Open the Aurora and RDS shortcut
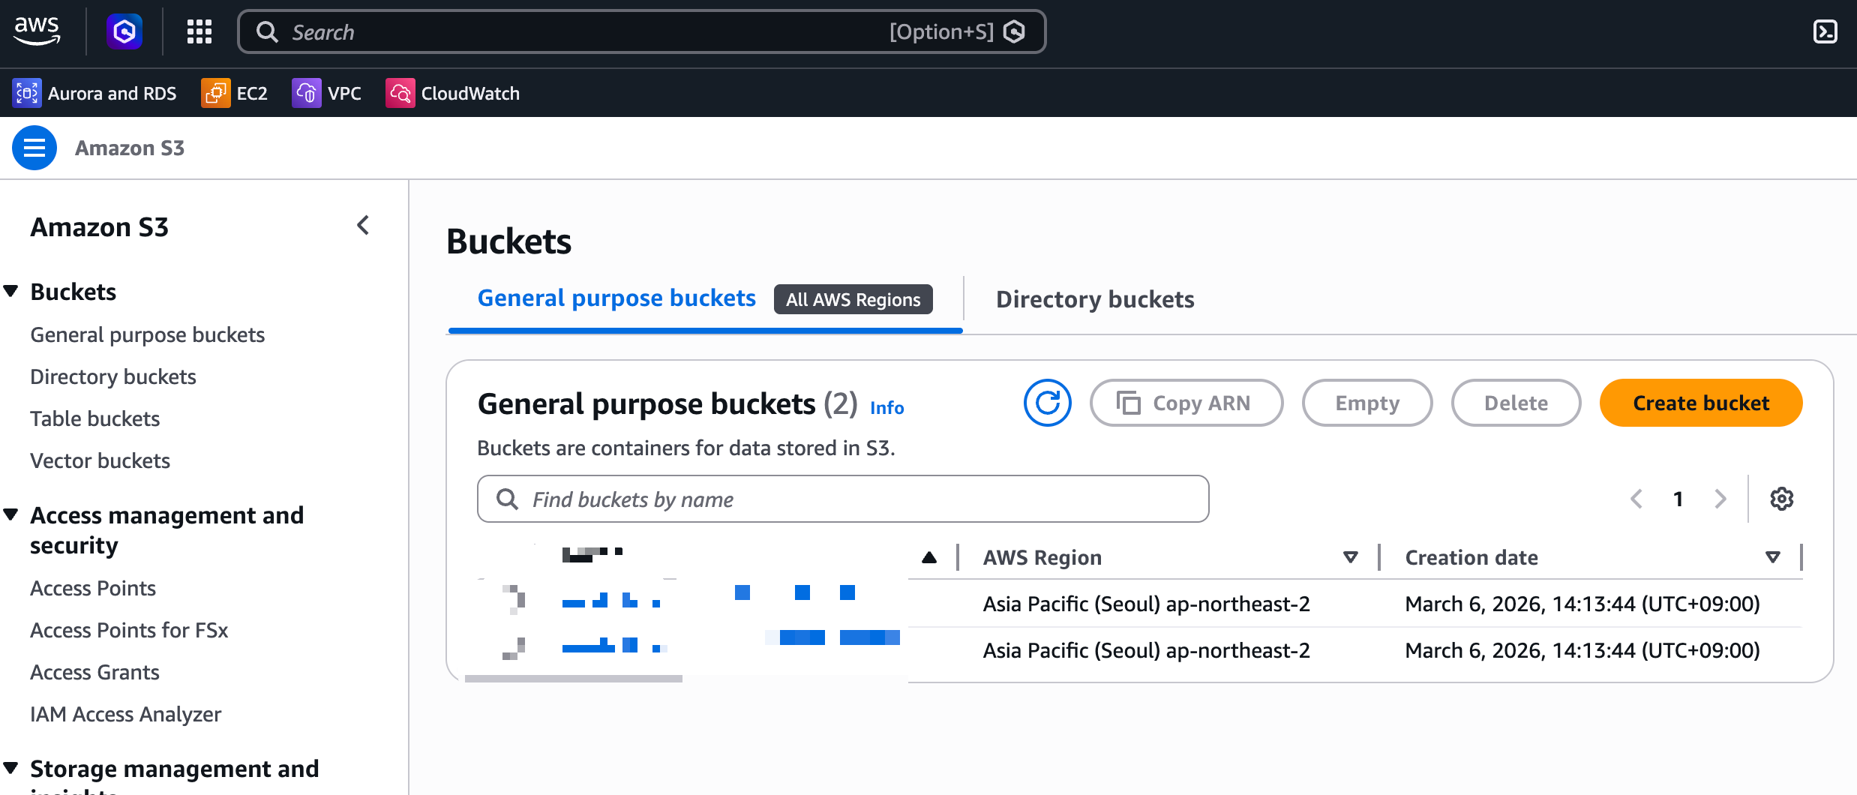This screenshot has height=795, width=1857. click(x=94, y=93)
